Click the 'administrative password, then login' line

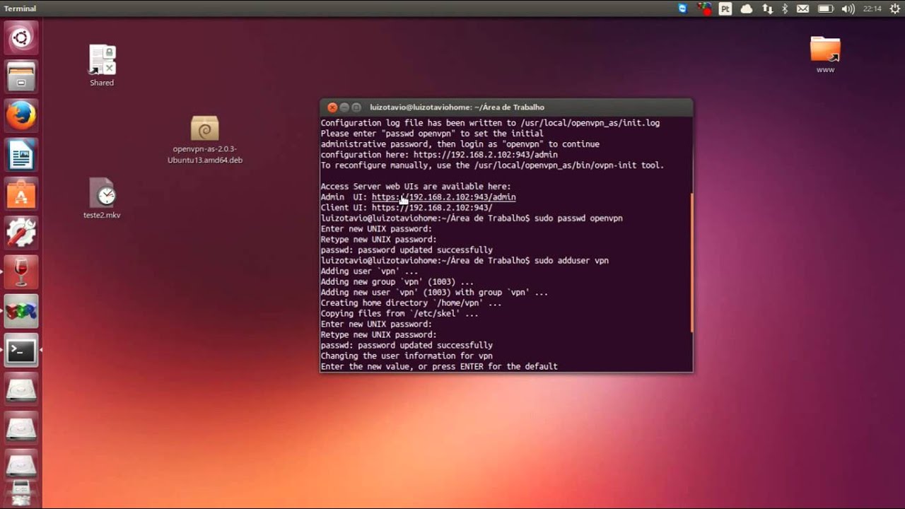tap(460, 144)
